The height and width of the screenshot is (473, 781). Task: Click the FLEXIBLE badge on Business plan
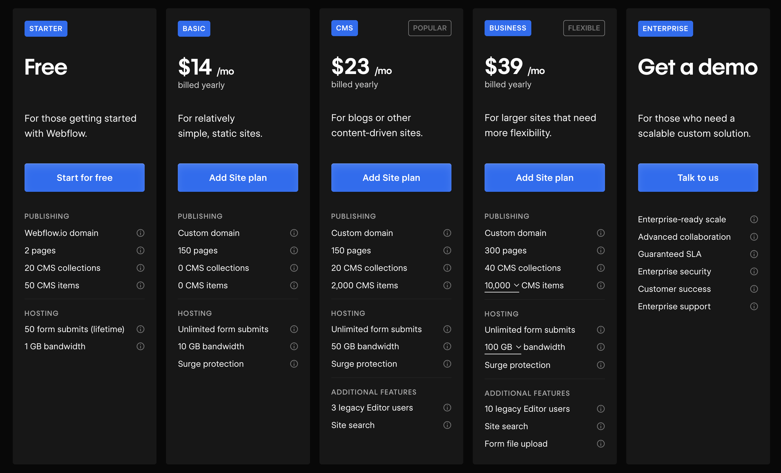point(583,28)
